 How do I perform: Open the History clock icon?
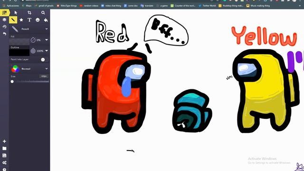[4, 27]
